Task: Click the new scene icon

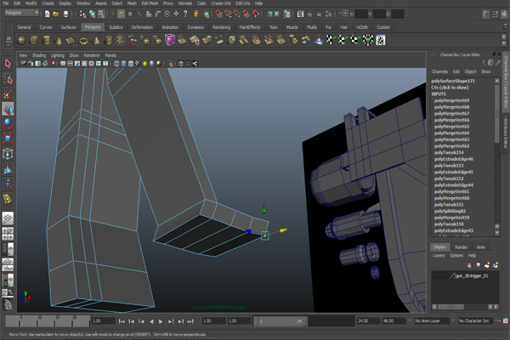Action: click(48, 14)
